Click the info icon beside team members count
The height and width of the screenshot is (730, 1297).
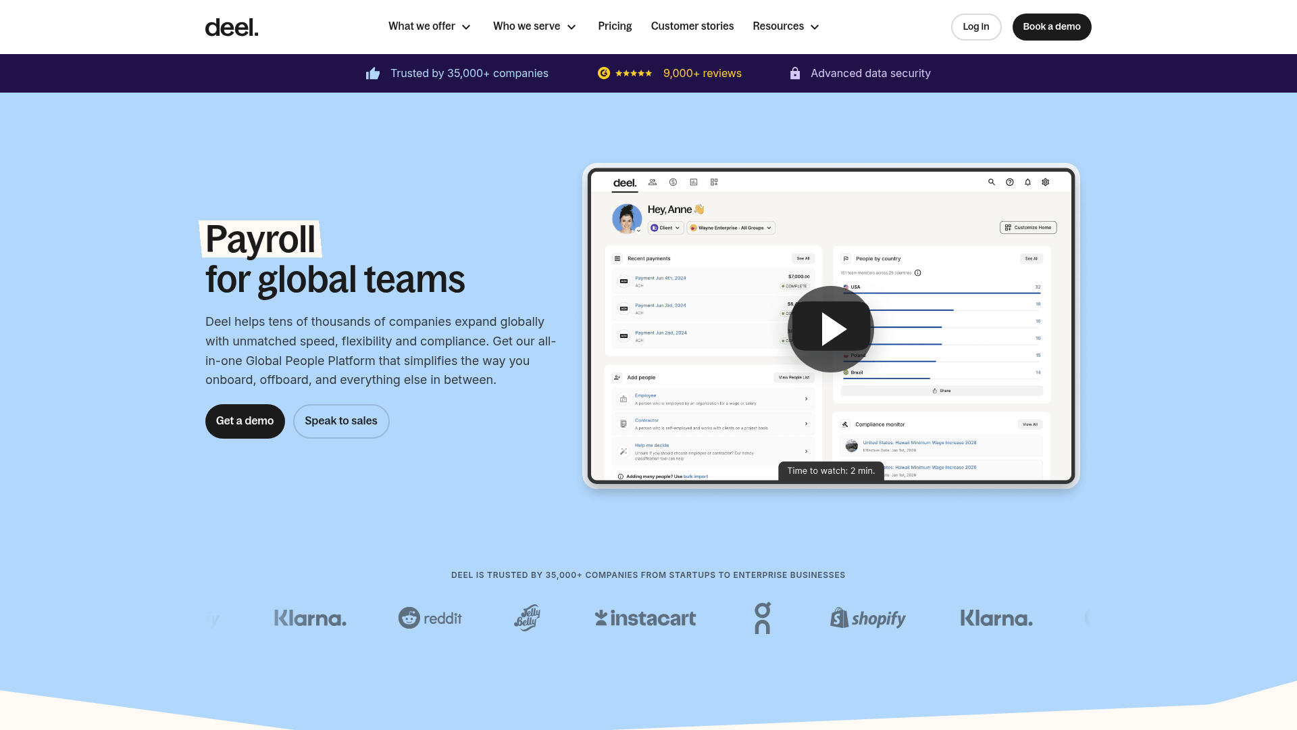(x=917, y=273)
